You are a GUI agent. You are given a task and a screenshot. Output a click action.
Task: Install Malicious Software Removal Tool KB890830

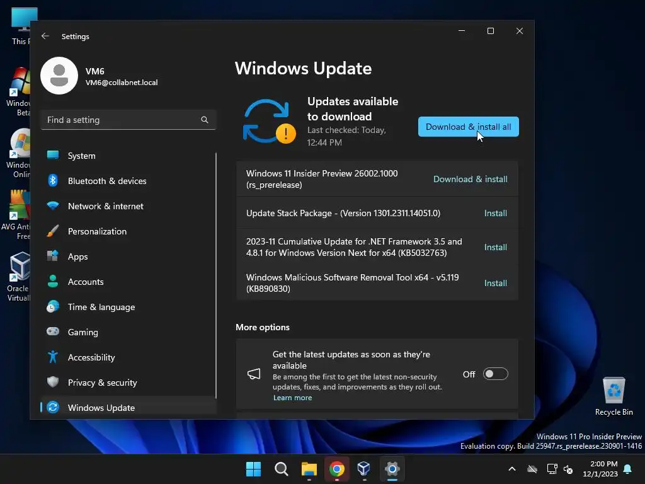(x=495, y=283)
